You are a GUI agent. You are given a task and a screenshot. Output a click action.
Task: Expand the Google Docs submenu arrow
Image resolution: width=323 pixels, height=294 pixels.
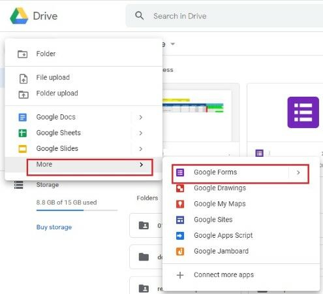point(141,118)
